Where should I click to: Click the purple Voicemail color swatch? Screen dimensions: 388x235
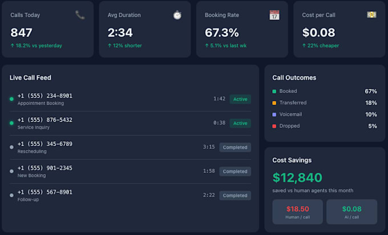[274, 115]
